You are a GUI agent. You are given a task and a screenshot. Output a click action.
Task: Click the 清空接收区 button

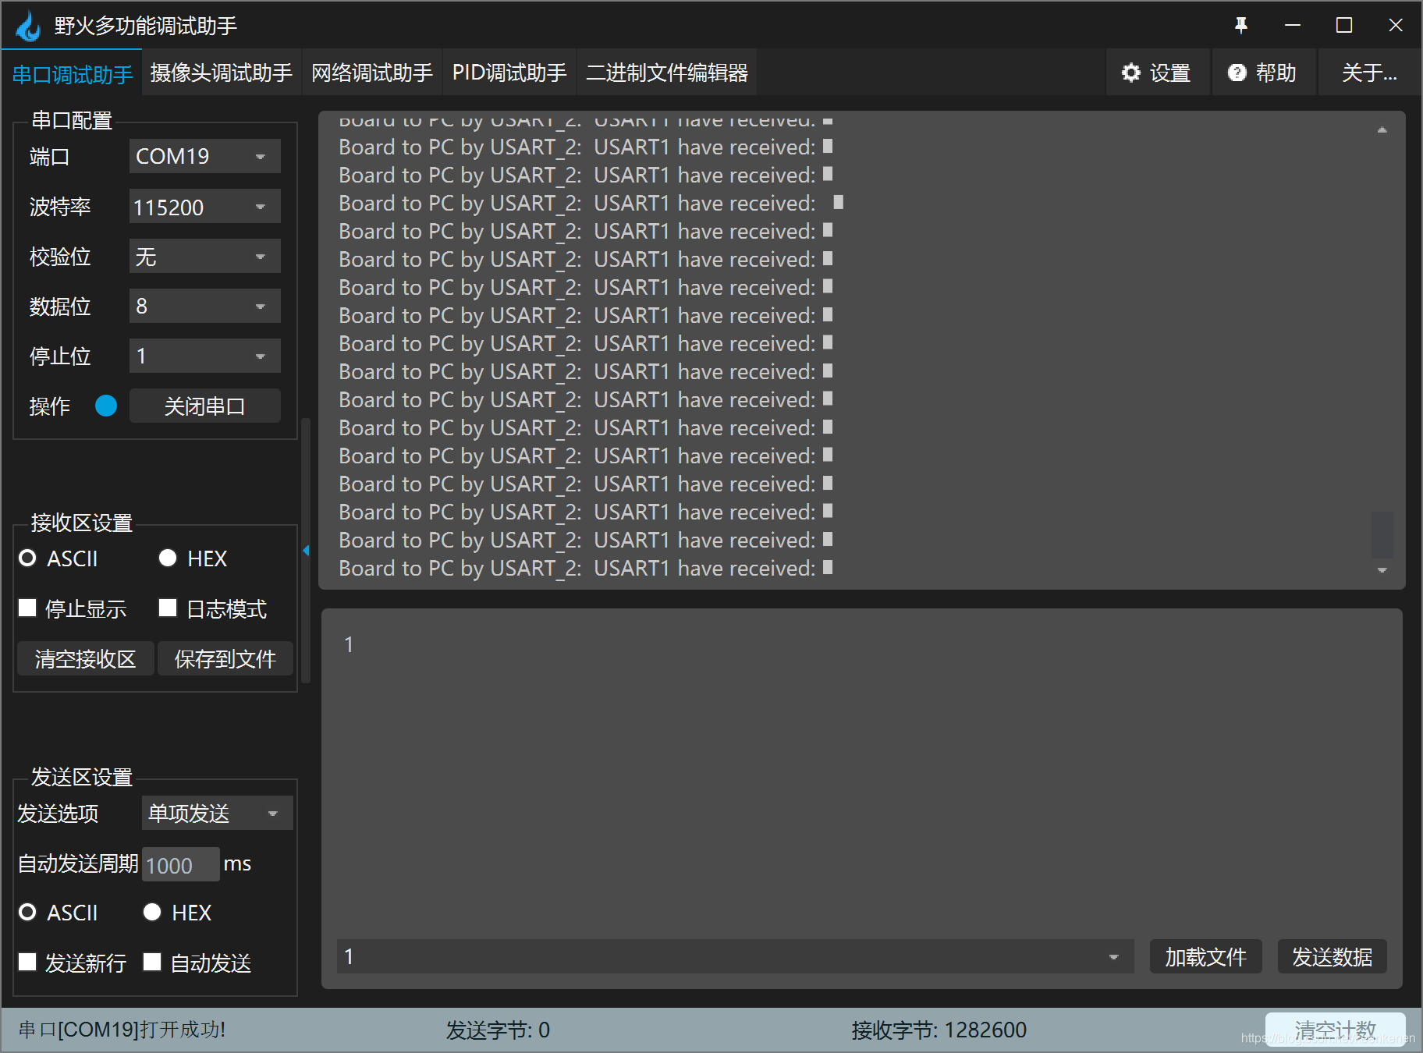click(x=85, y=658)
